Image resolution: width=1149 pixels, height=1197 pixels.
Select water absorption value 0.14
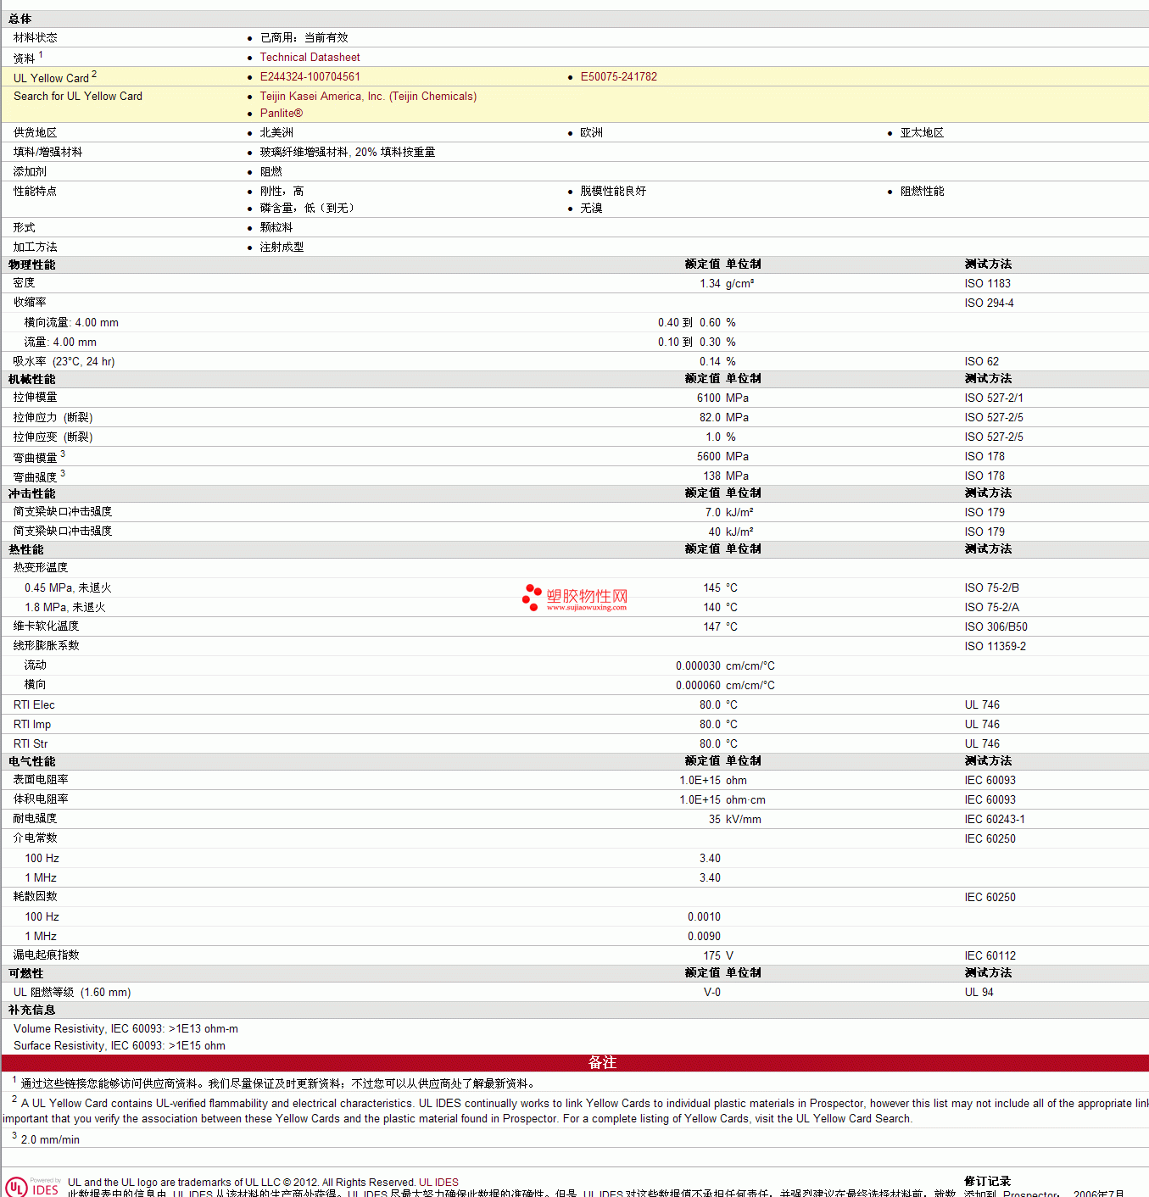pos(710,361)
